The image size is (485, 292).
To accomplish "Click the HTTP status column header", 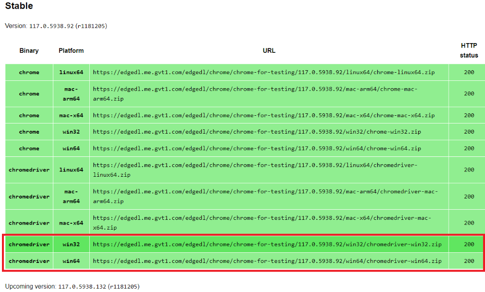I will coord(469,50).
